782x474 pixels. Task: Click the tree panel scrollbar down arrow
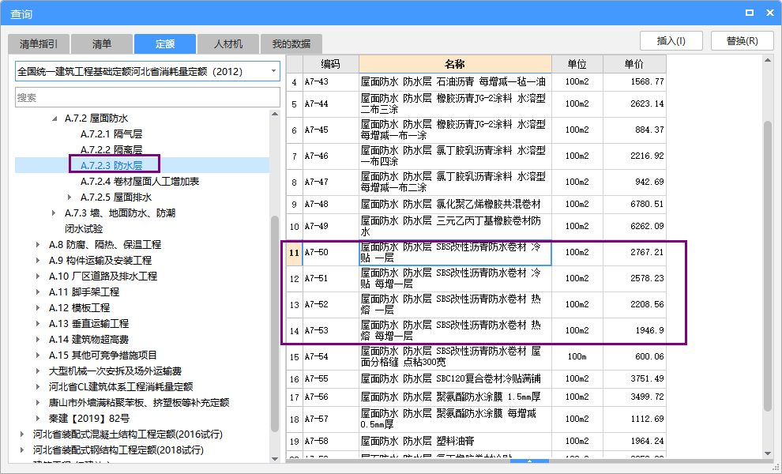[275, 458]
